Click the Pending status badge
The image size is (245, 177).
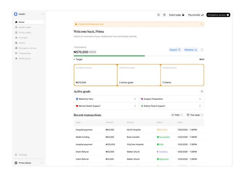[x=162, y=130]
